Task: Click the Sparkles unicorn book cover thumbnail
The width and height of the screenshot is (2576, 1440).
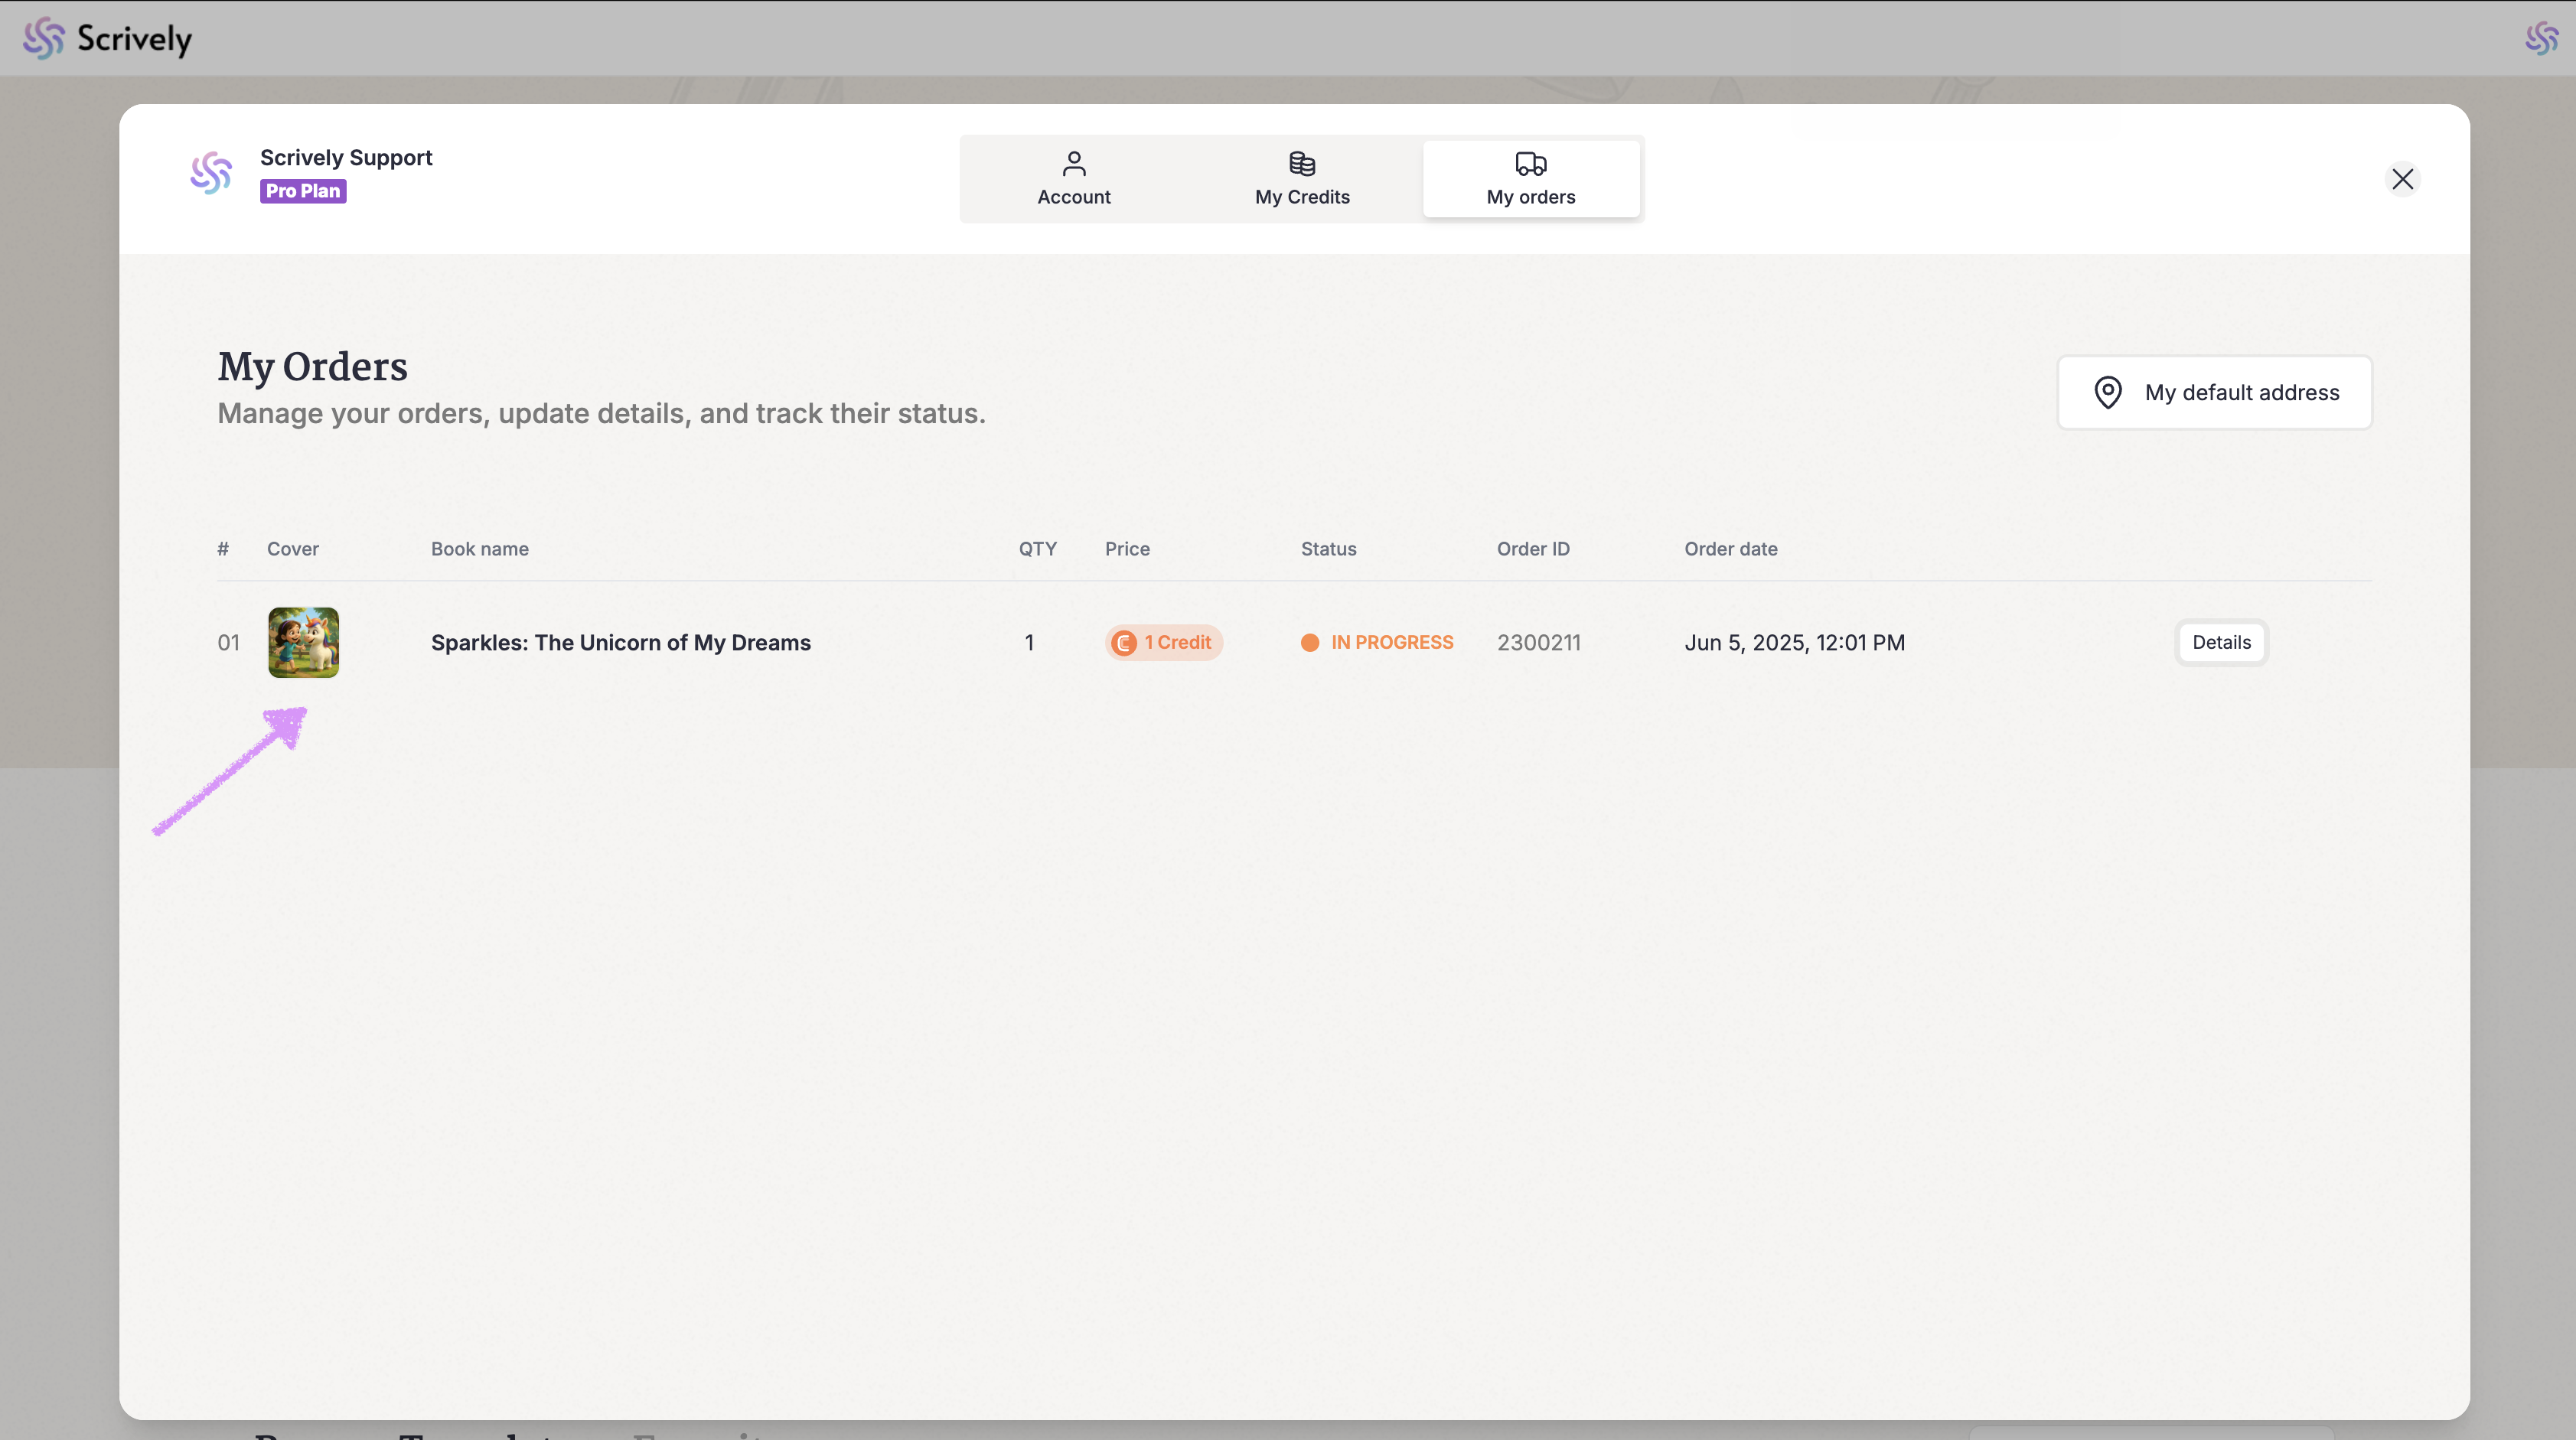Action: tap(303, 642)
